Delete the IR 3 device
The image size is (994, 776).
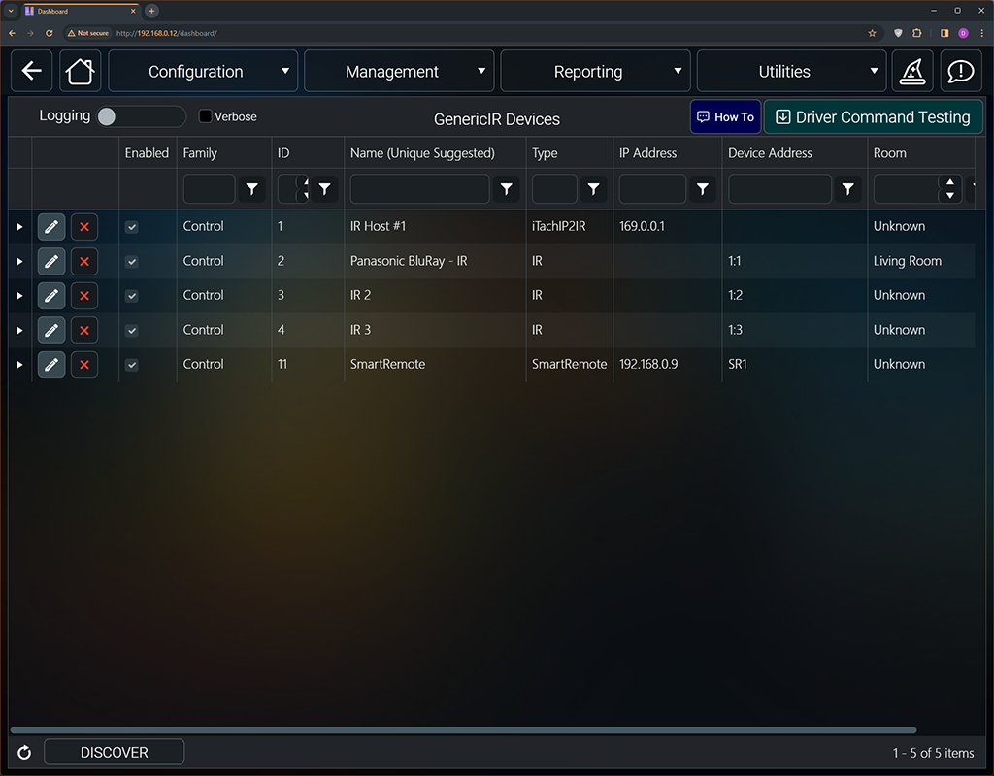(84, 330)
